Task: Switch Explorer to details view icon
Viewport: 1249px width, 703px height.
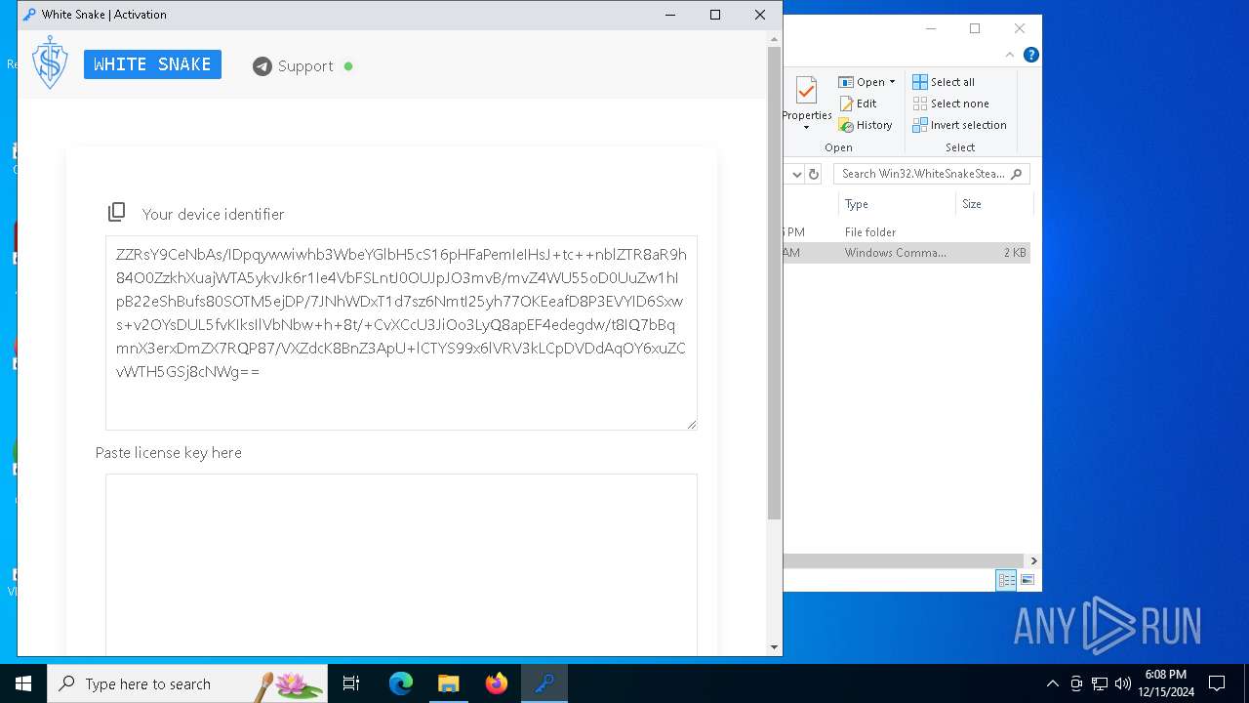Action: tap(1006, 580)
